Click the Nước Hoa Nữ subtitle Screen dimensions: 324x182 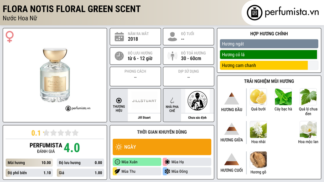[20, 18]
